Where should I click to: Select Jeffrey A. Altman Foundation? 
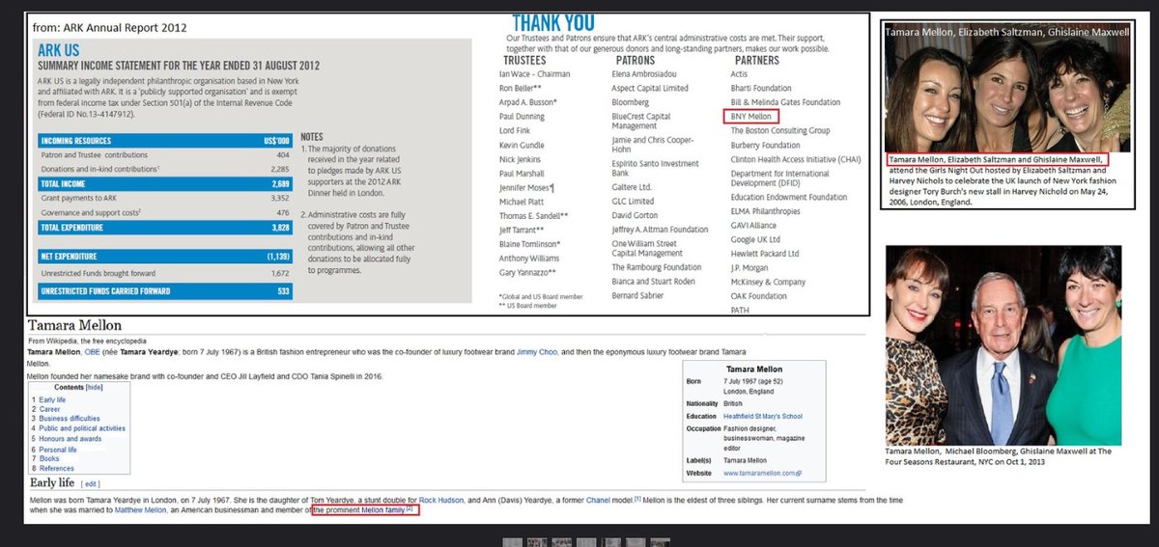coord(660,230)
